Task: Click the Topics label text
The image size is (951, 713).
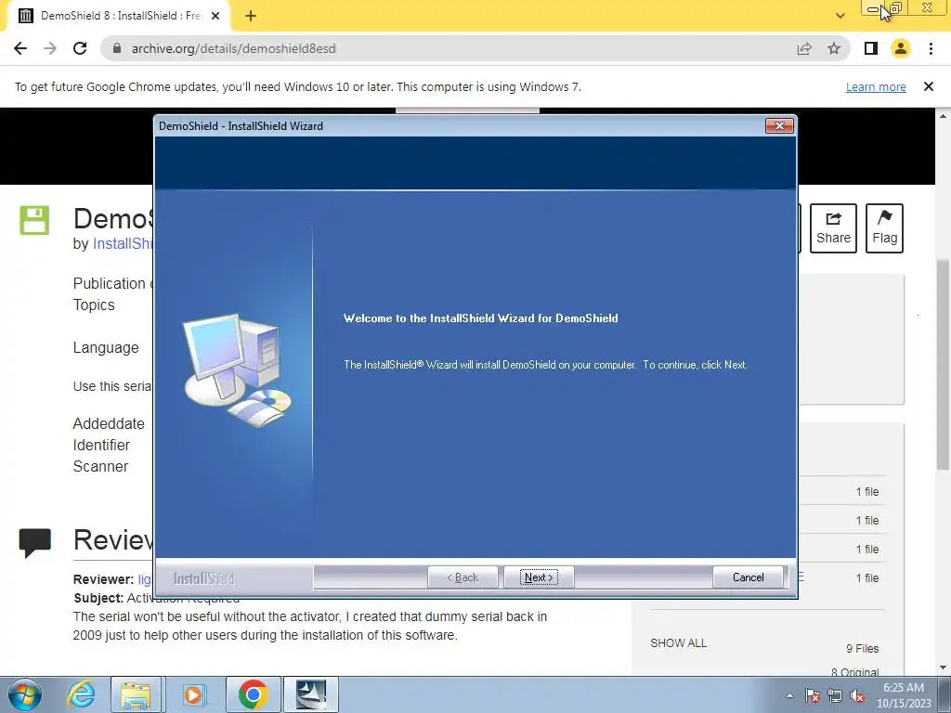Action: click(x=94, y=305)
